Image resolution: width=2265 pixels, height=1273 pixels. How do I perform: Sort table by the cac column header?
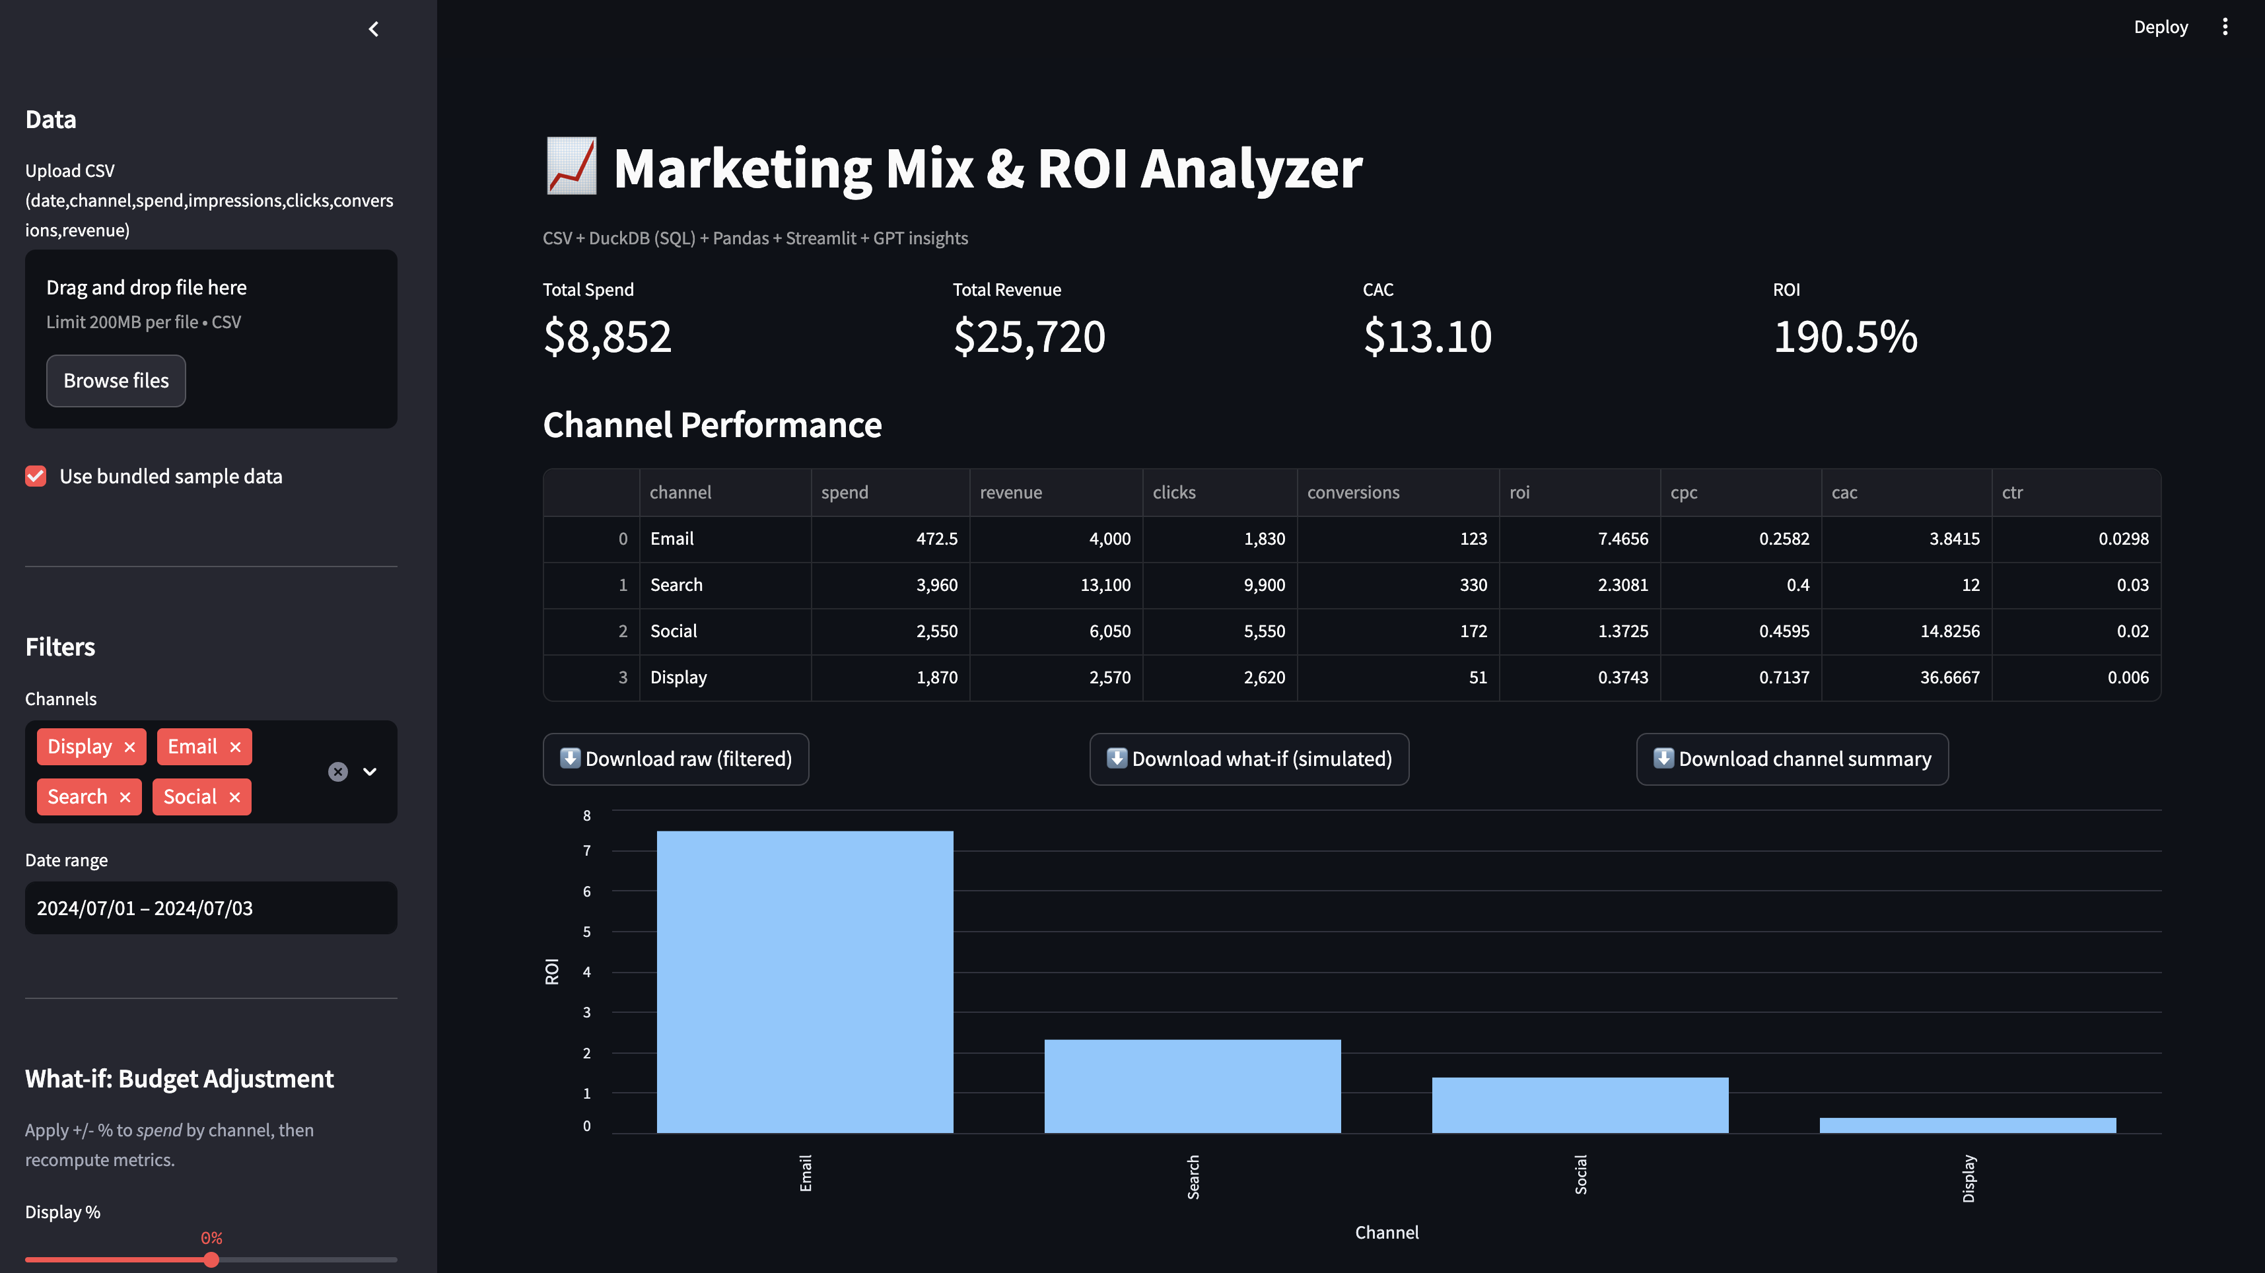point(1906,493)
